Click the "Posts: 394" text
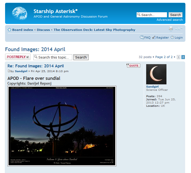The image size is (191, 173). pyautogui.click(x=154, y=96)
